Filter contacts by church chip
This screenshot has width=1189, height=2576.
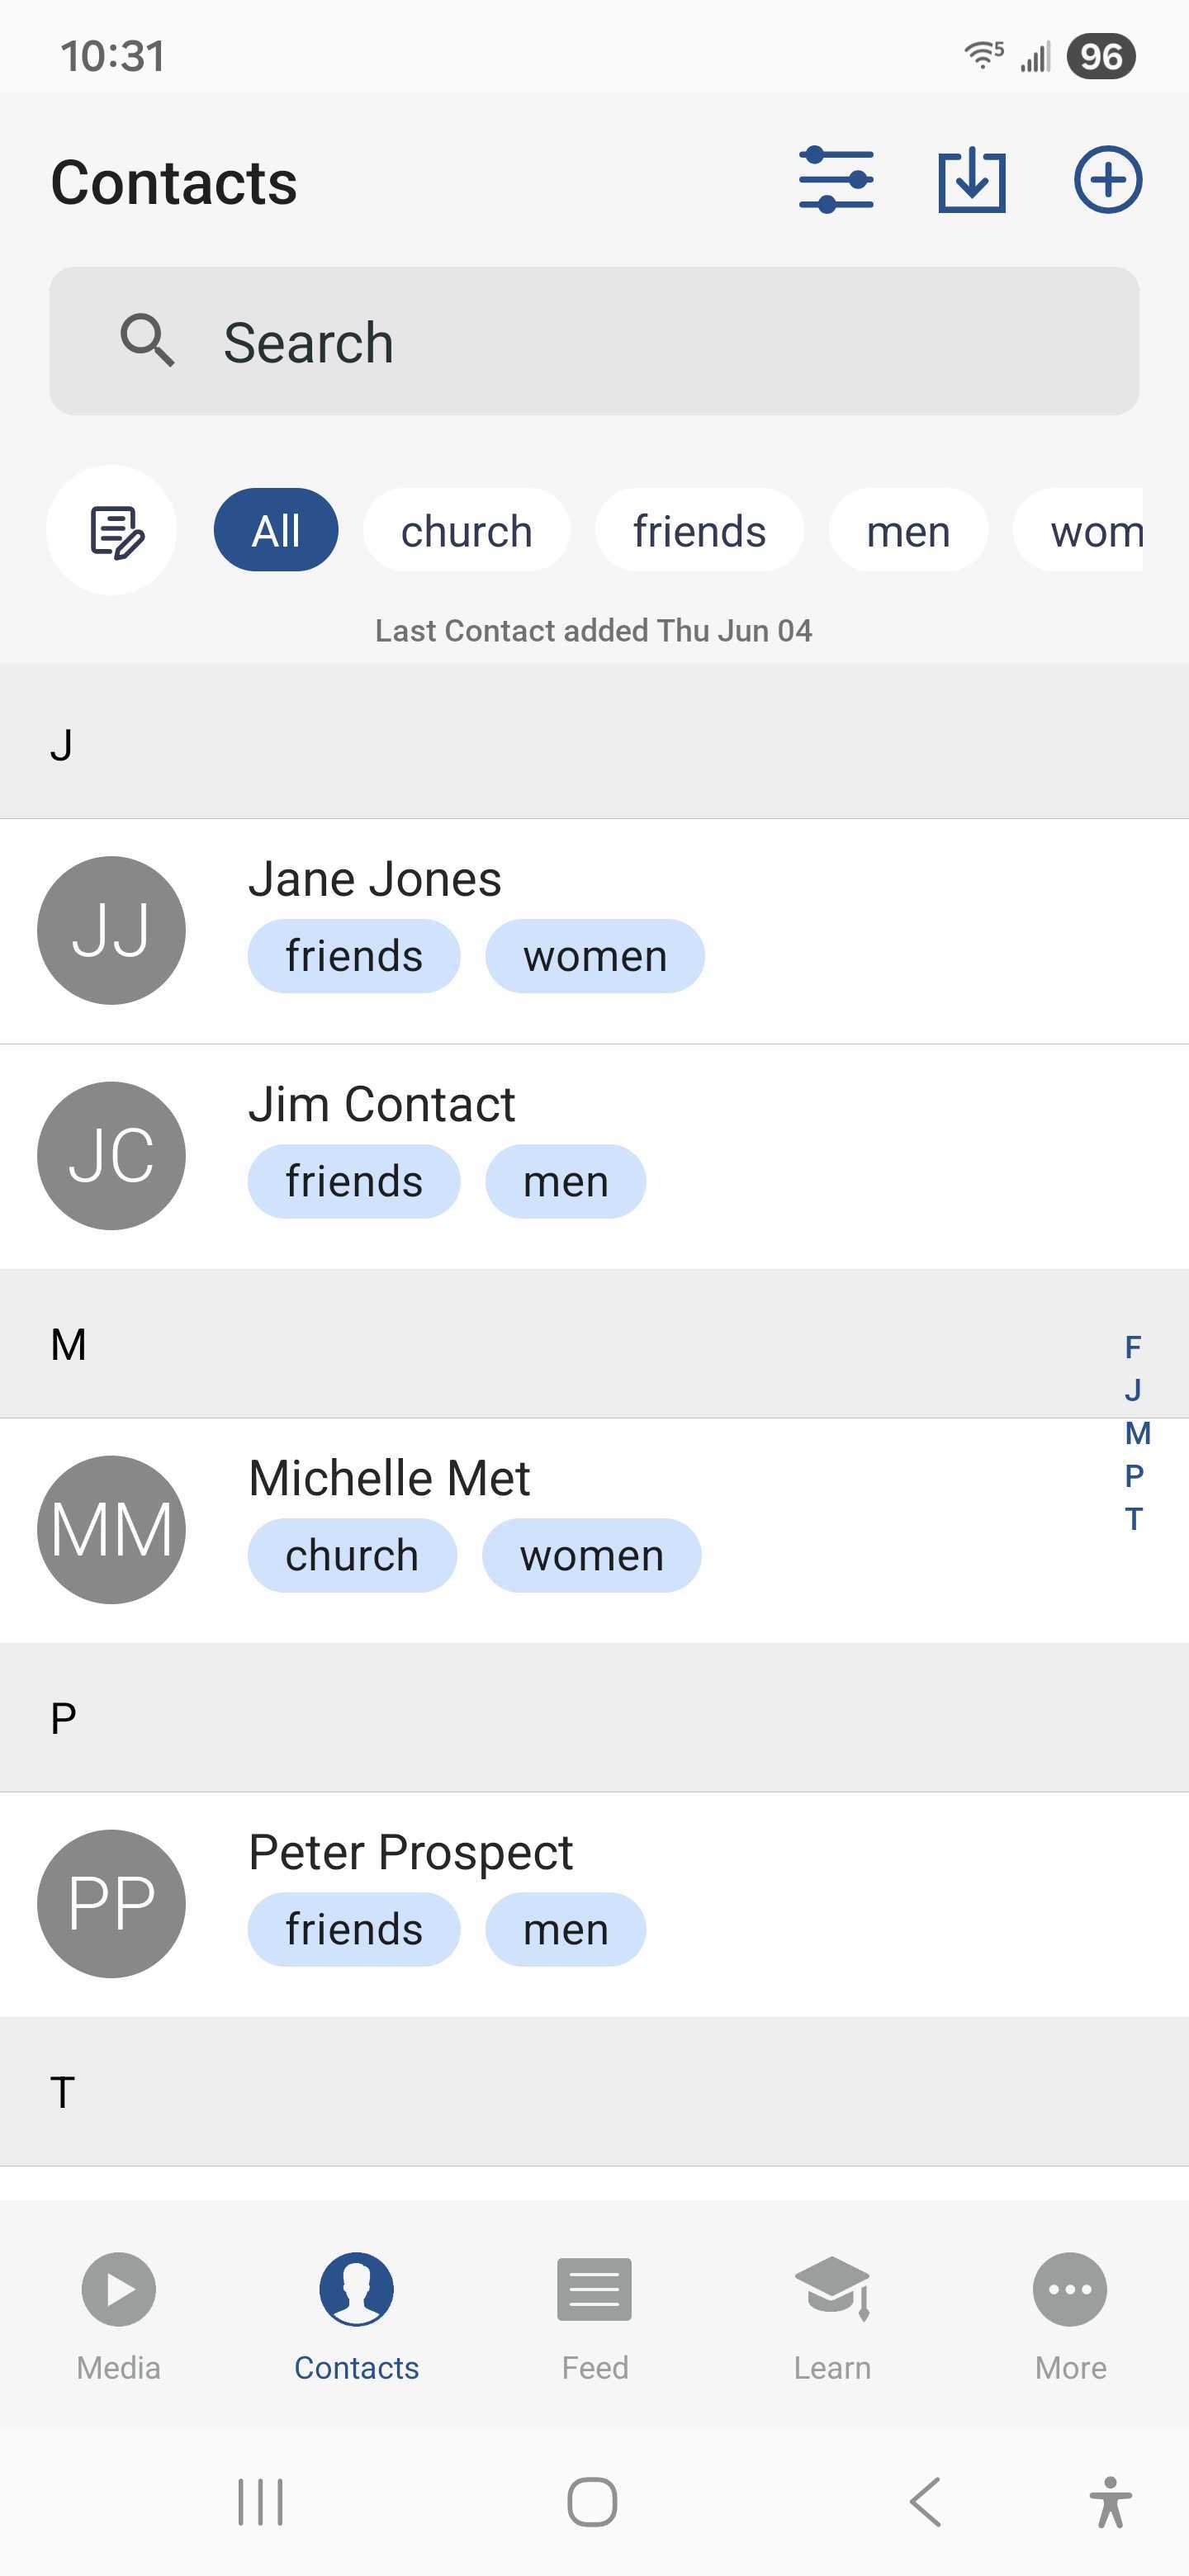coord(466,530)
